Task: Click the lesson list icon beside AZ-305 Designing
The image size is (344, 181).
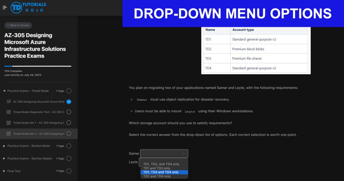Action: click(x=9, y=102)
